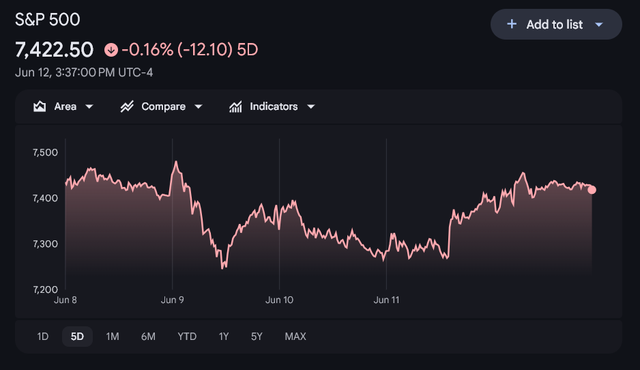640x370 pixels.
Task: Click the Indicators chart icon
Action: coord(235,106)
